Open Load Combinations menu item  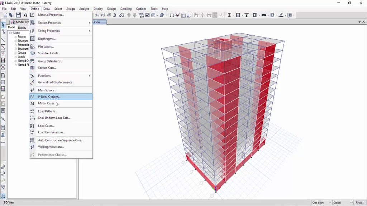click(x=52, y=132)
